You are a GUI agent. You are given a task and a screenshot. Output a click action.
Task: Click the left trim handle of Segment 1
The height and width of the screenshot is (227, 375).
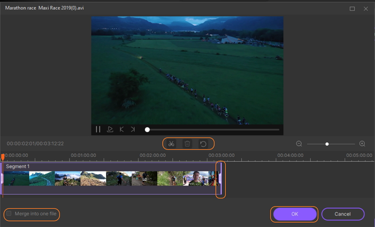[x=2, y=178]
